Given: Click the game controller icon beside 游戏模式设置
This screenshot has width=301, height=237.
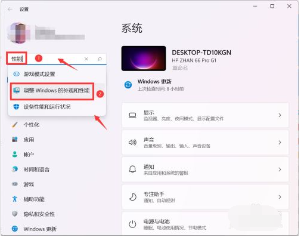Looking at the screenshot, I should (x=16, y=74).
